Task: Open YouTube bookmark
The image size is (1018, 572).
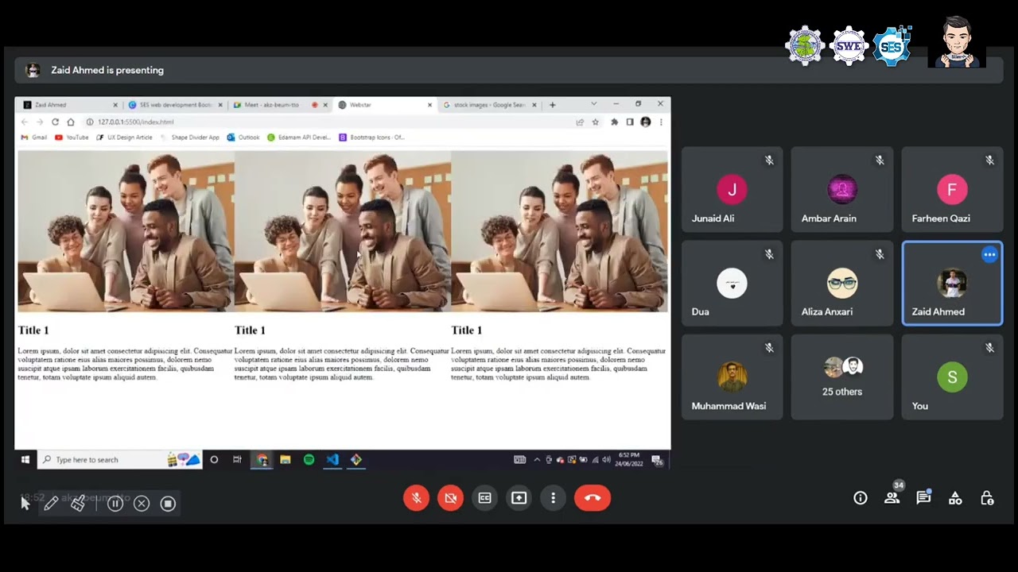Action: [x=72, y=137]
